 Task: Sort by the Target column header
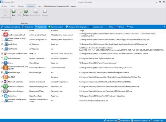[x=82, y=31]
